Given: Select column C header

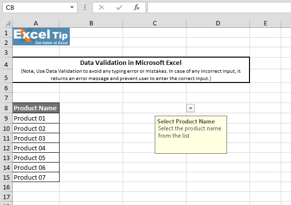Looking at the screenshot, I should tap(155, 23).
